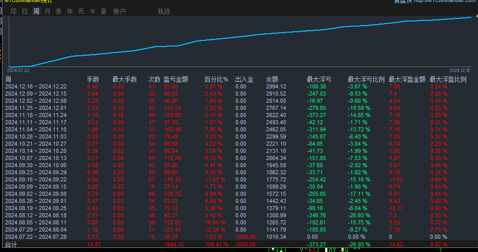This screenshot has width=478, height=252.
Task: Click max floating profit 12.17
Action: coord(396,208)
